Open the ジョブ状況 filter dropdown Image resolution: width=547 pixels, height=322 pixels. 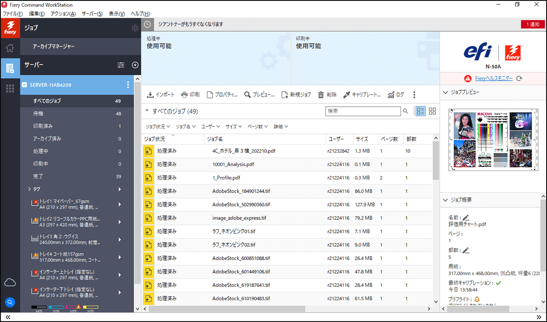157,127
